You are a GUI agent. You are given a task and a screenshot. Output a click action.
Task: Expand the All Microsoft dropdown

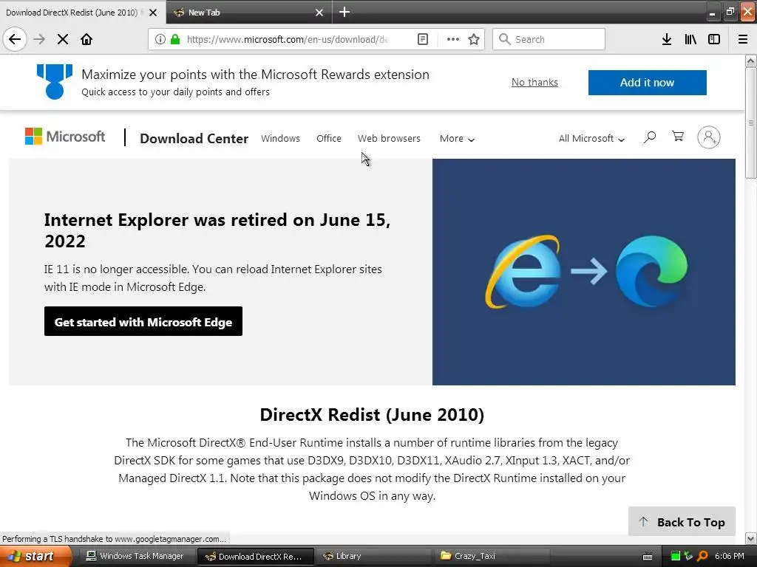(x=592, y=138)
